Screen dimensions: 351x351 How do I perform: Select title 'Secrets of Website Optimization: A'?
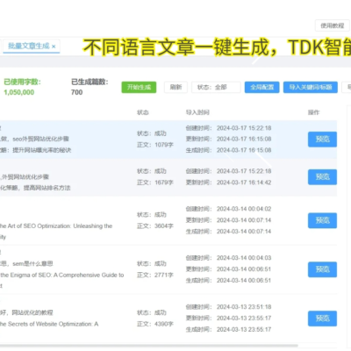click(x=54, y=324)
